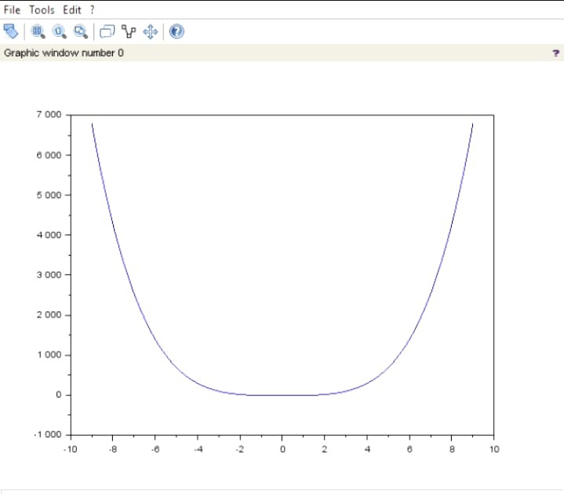564x494 pixels.
Task: Open the Edit menu
Action: pyautogui.click(x=72, y=9)
